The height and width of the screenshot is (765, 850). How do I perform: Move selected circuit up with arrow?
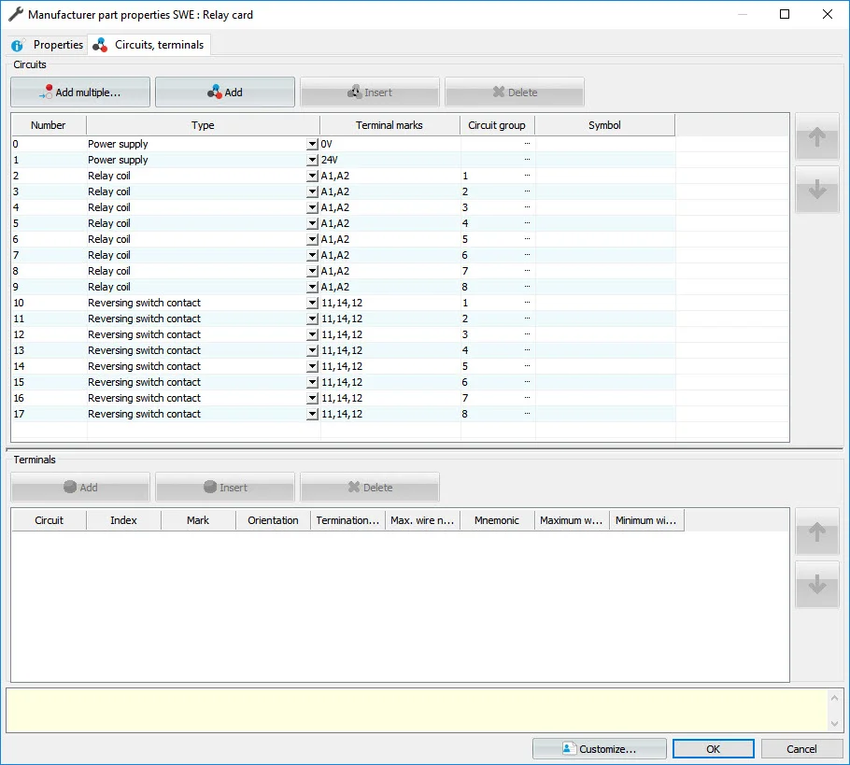816,138
